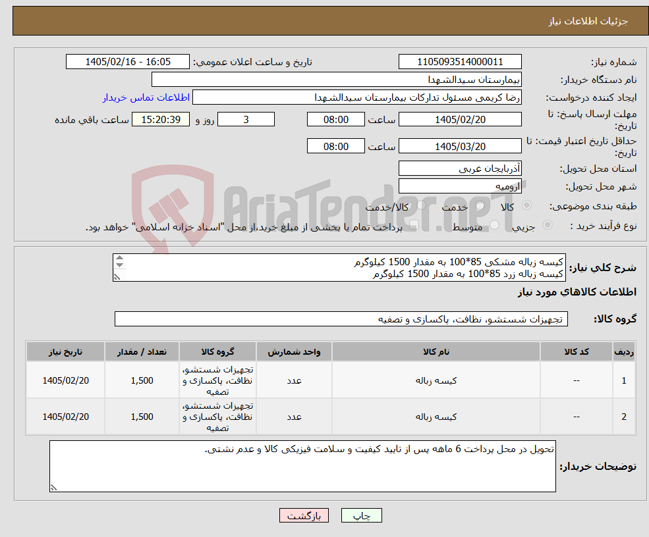
Task: Select the کالا/خدمت radio button
Action: tap(421, 205)
